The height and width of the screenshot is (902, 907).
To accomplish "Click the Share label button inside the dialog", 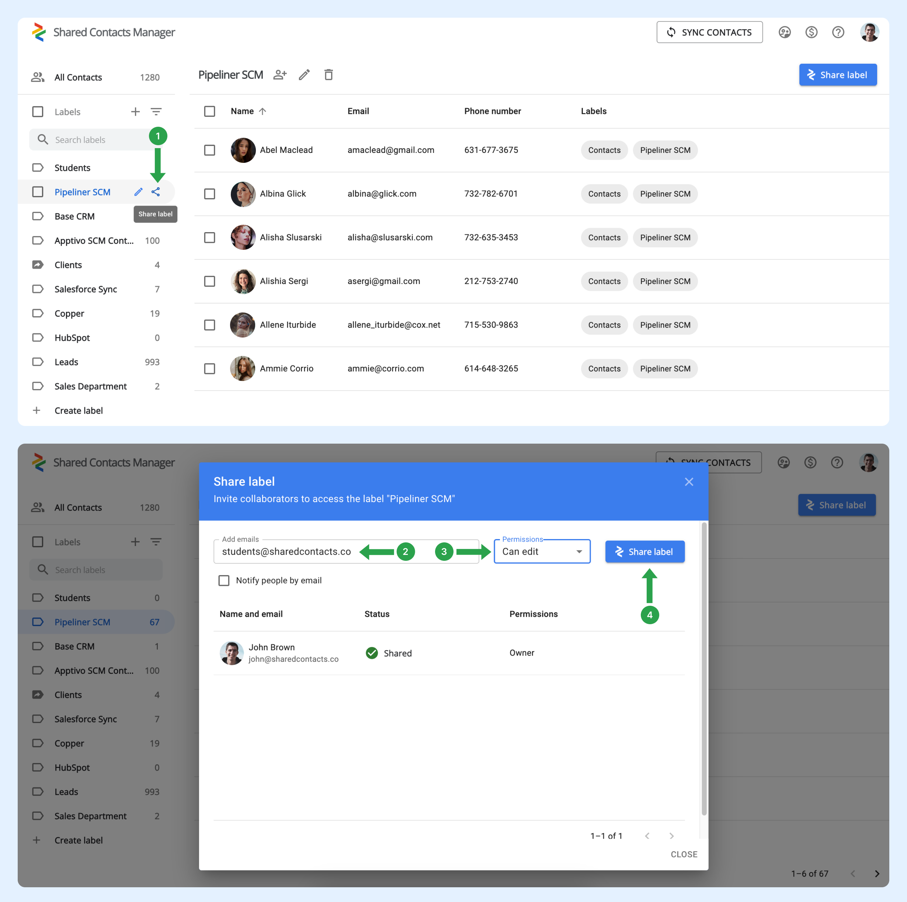I will pos(644,552).
